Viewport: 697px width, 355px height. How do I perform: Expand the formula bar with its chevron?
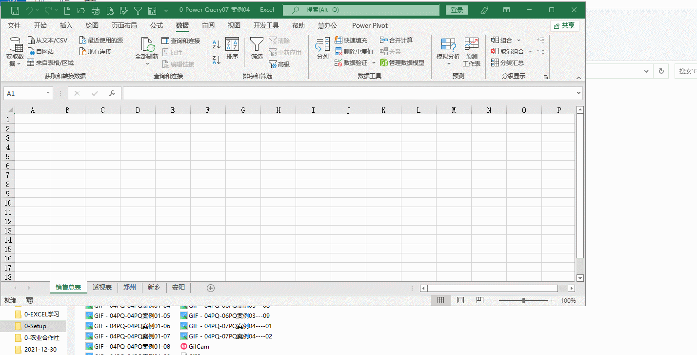coord(579,93)
